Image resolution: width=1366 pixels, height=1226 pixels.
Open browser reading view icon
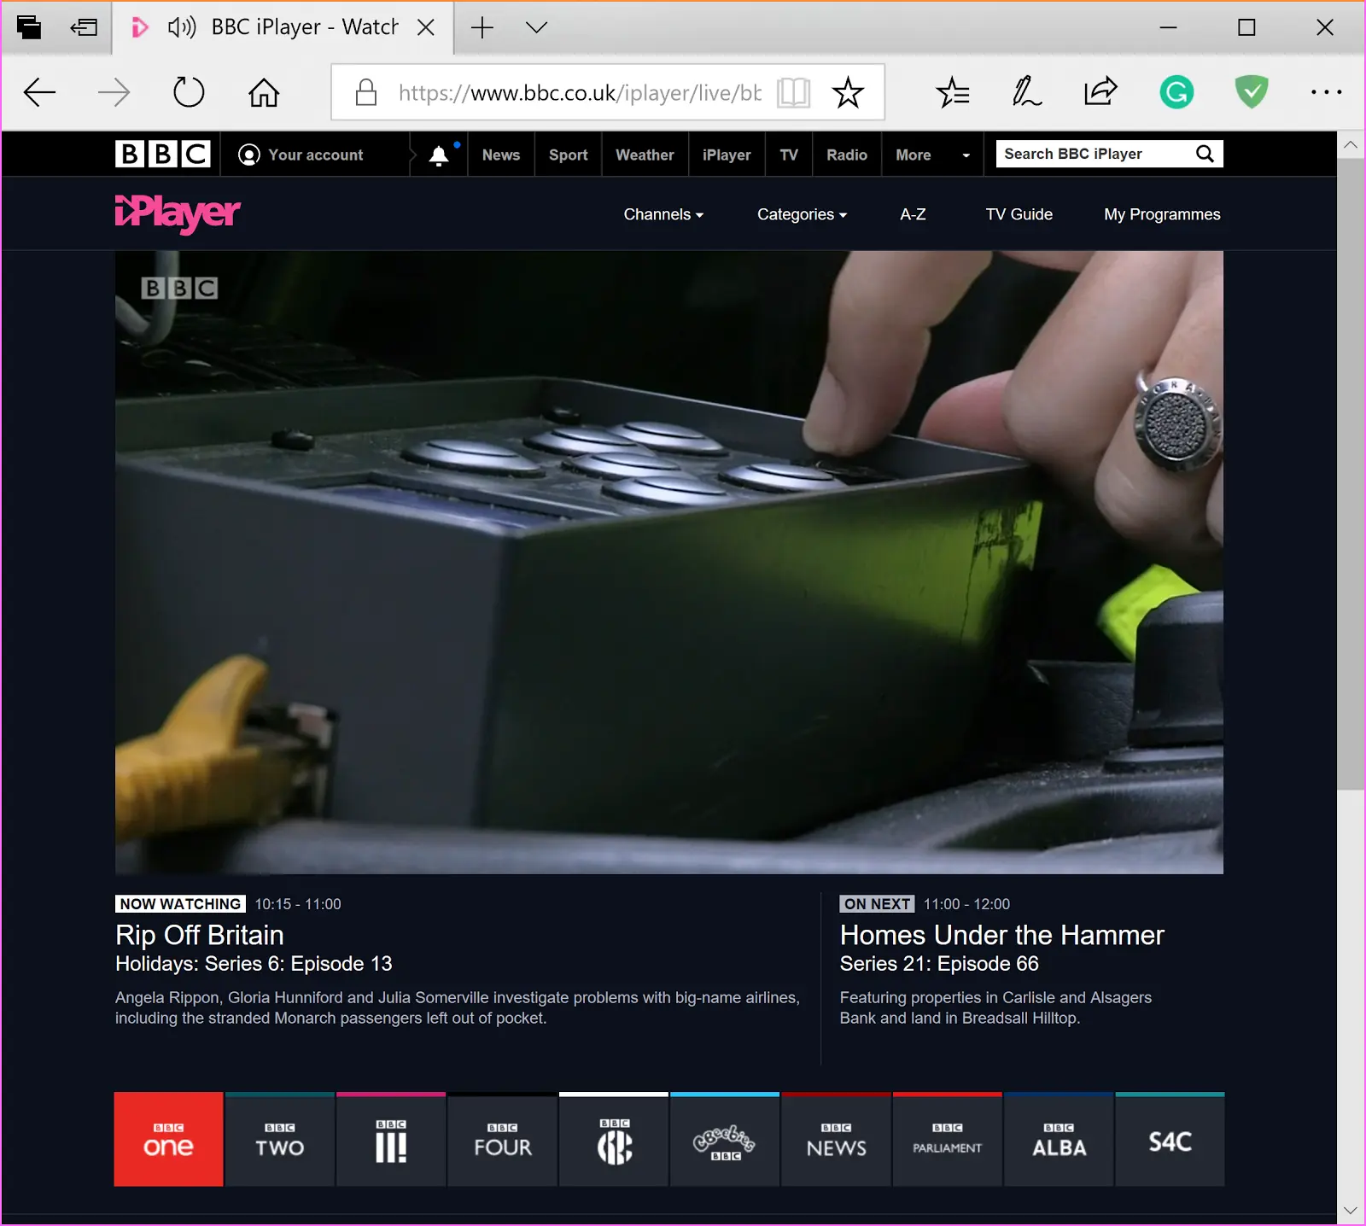pos(793,92)
